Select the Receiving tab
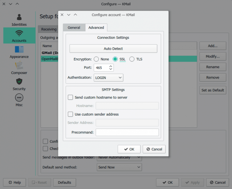This screenshot has height=189, width=232. coord(48,29)
